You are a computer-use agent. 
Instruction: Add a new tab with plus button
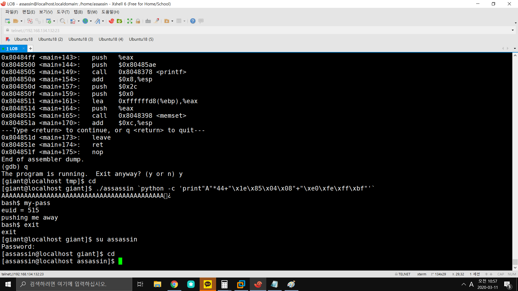(x=30, y=48)
